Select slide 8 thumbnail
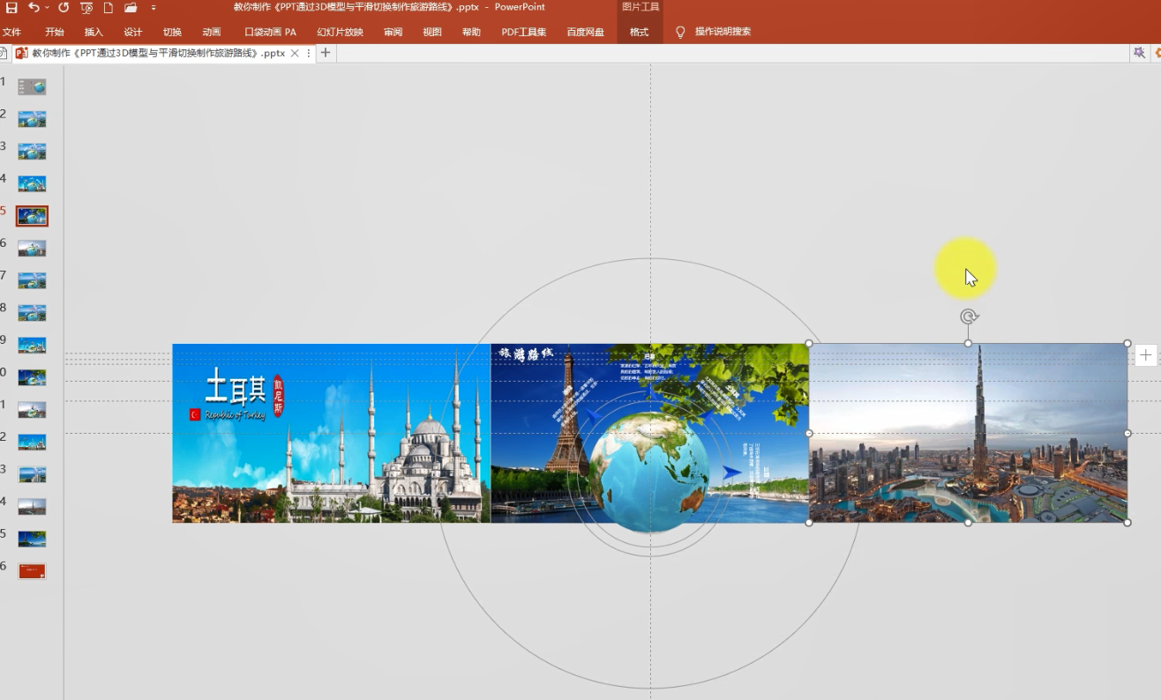The height and width of the screenshot is (700, 1161). point(32,312)
